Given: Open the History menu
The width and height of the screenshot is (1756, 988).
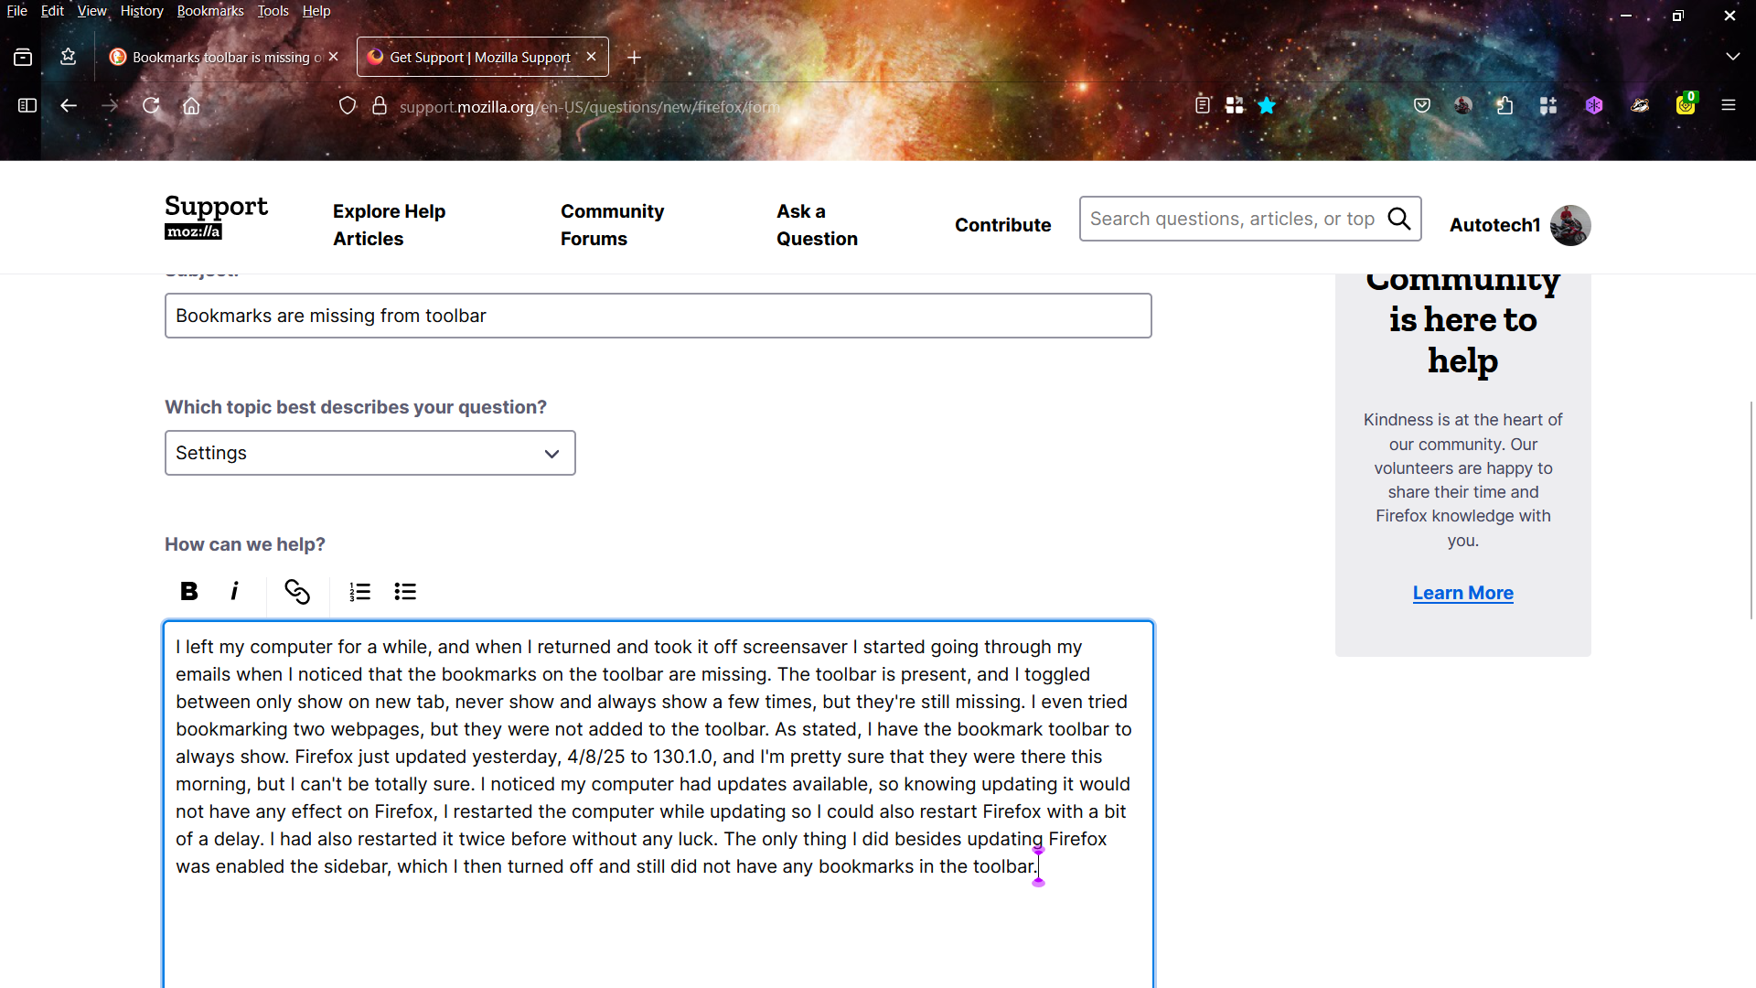Looking at the screenshot, I should click(x=142, y=11).
